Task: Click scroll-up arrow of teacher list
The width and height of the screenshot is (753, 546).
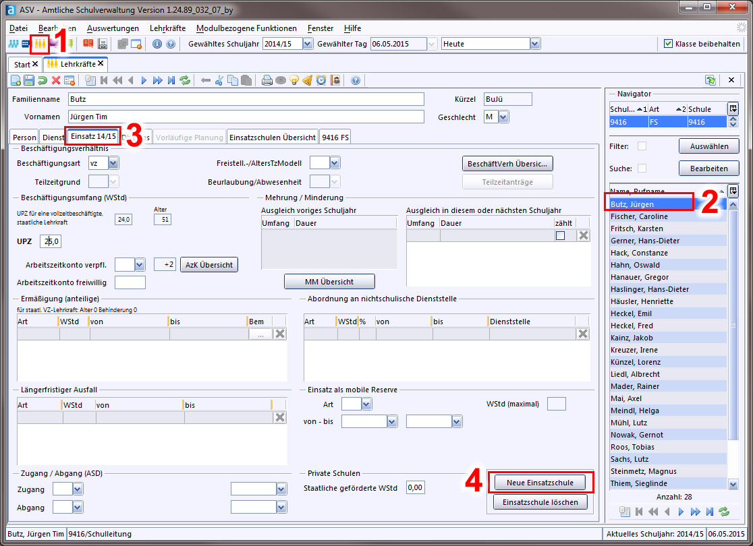Action: (733, 204)
